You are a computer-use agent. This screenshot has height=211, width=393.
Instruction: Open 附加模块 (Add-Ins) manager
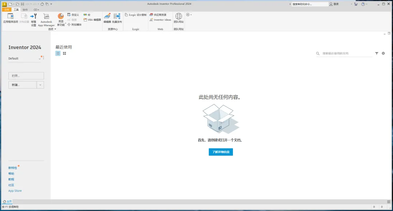[x=75, y=24]
